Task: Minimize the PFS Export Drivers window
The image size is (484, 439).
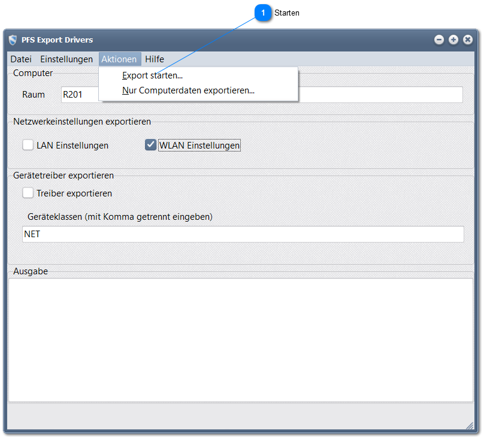Action: tap(439, 40)
